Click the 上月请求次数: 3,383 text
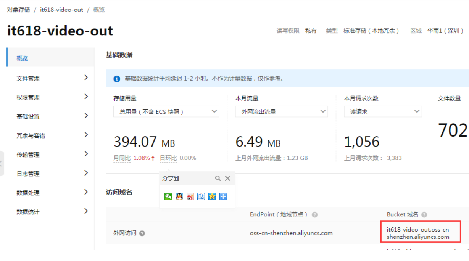 tap(373, 158)
